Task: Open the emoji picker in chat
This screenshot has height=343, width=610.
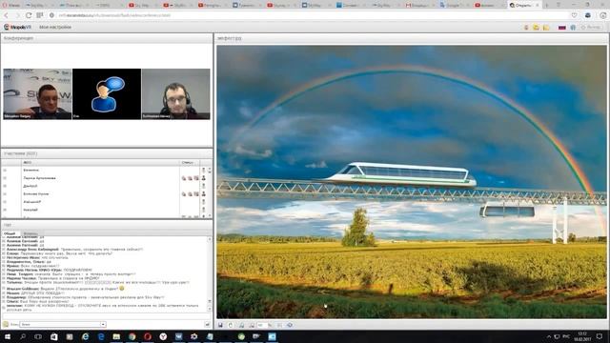Action: coord(6,324)
